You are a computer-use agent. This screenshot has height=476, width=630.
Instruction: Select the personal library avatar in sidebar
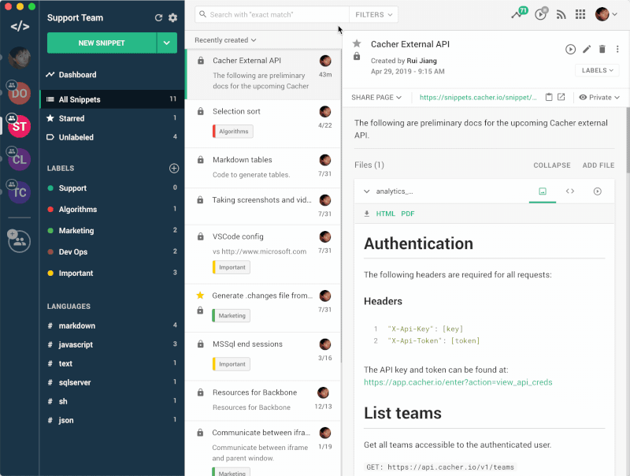(x=19, y=58)
